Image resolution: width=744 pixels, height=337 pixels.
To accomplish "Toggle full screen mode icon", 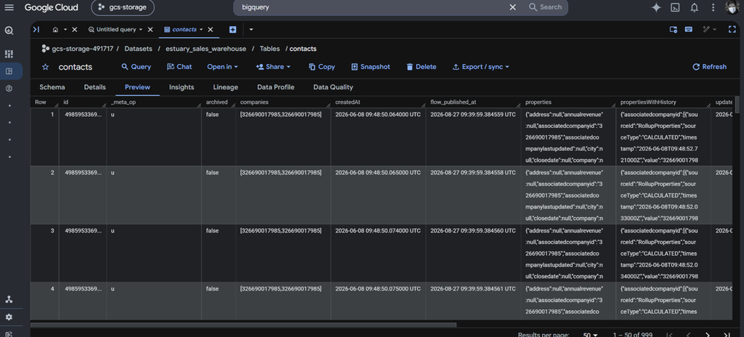I will click(732, 30).
